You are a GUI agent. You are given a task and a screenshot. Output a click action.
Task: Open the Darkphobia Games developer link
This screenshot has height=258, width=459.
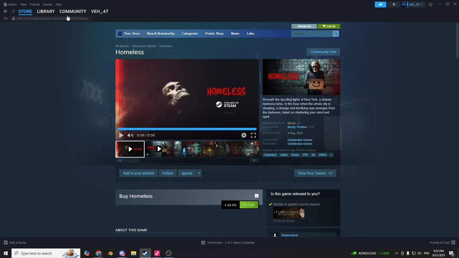pos(300,140)
